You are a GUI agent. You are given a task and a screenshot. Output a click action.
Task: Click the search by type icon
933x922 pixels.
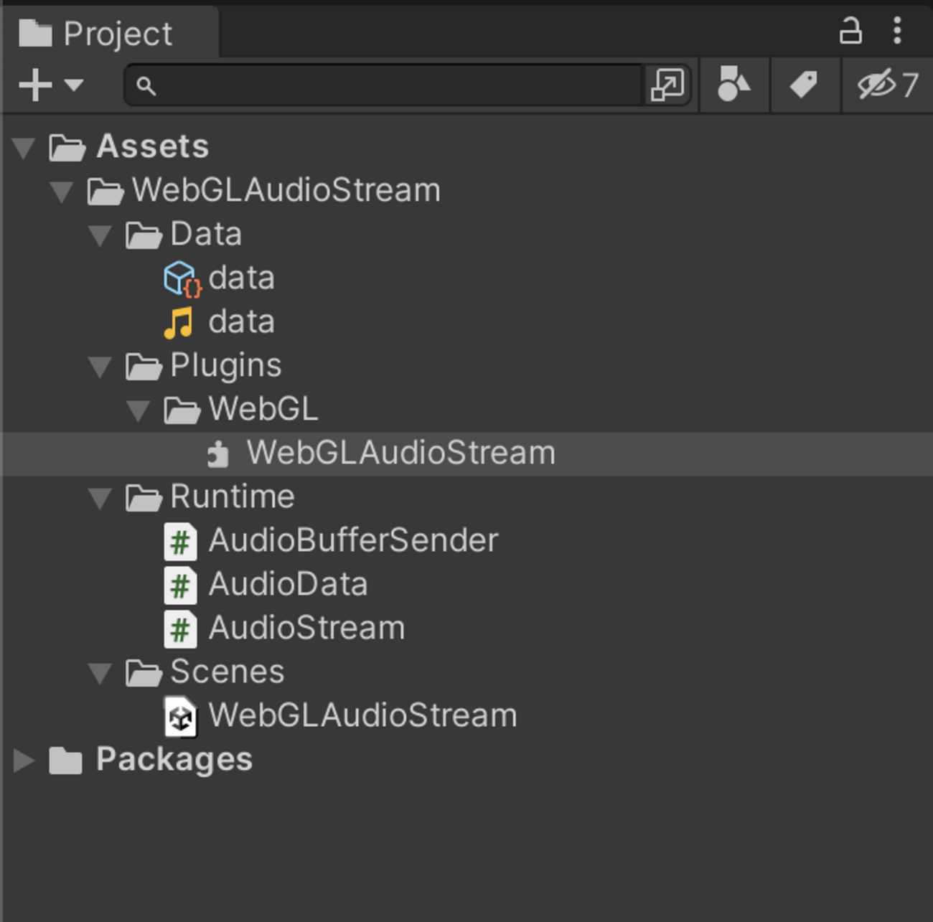click(733, 85)
